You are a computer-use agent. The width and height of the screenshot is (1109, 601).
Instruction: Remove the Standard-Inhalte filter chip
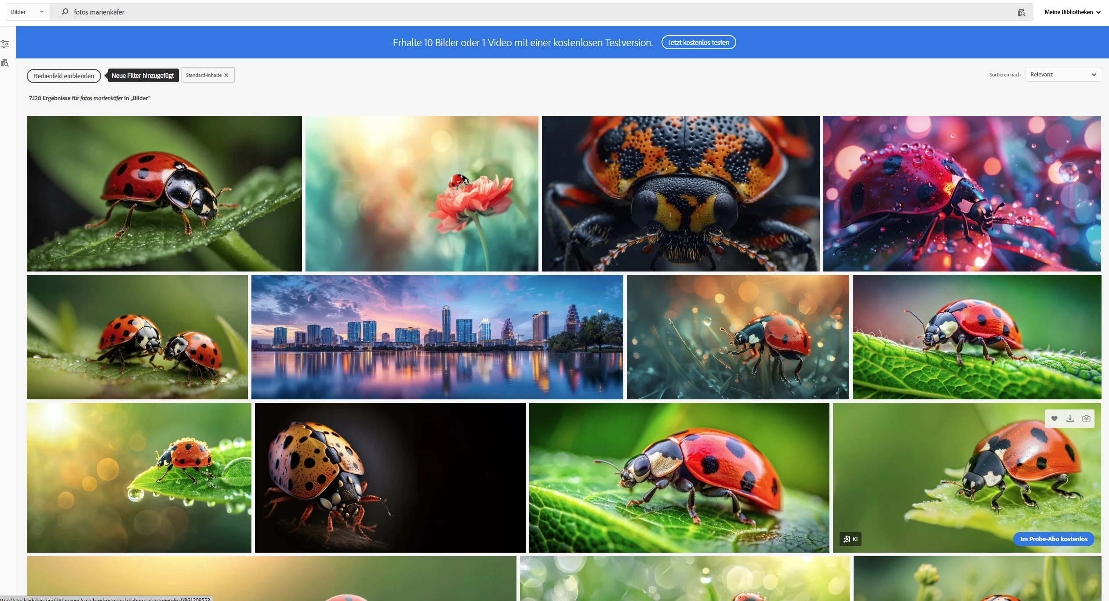(226, 75)
